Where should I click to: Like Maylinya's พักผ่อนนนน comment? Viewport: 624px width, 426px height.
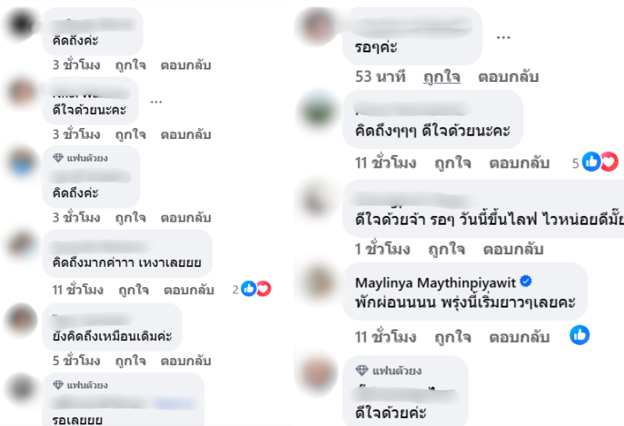453,337
